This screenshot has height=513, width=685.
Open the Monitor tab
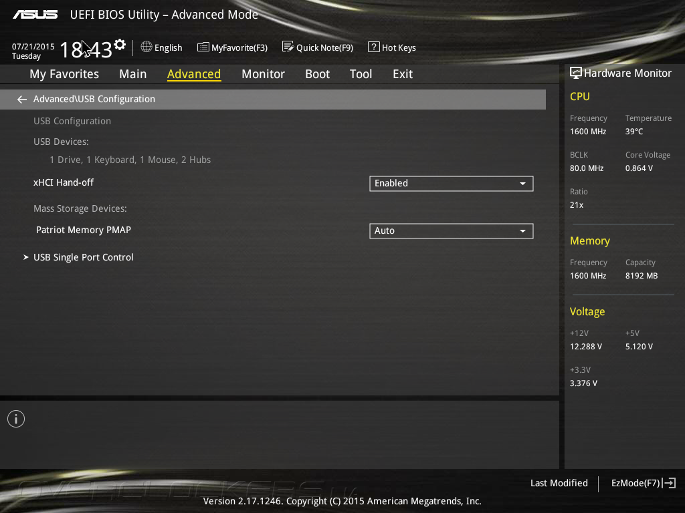click(x=263, y=74)
